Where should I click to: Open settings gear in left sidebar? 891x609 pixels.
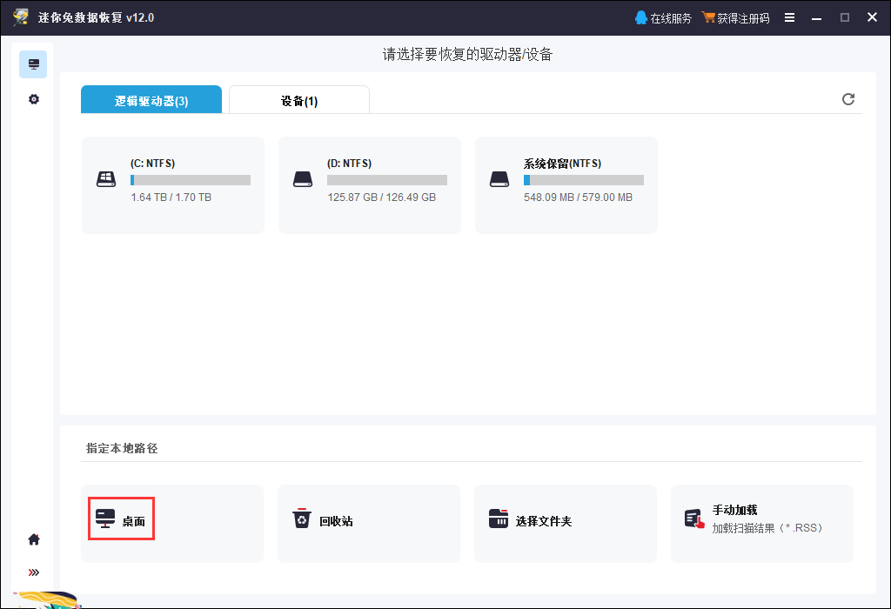pos(33,99)
